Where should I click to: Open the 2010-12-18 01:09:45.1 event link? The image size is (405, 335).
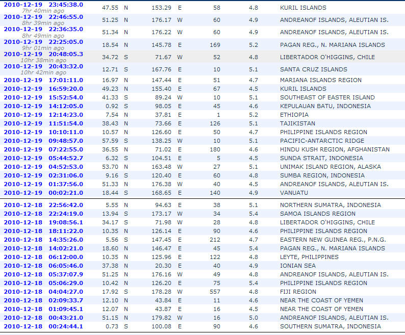pos(43,309)
